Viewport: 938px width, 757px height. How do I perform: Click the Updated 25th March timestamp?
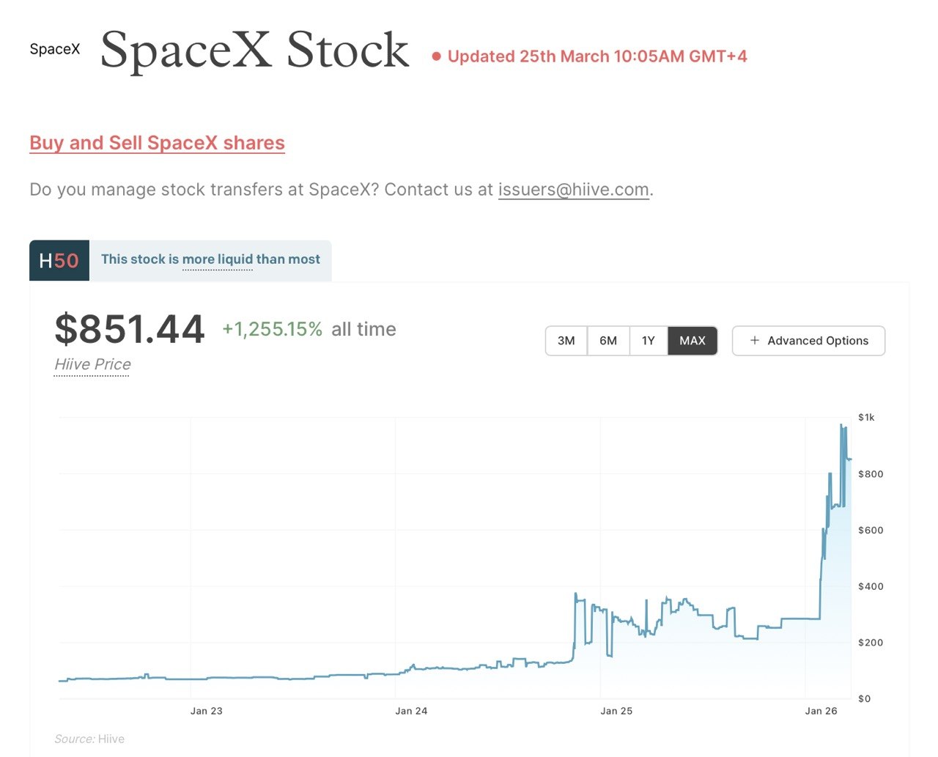597,56
